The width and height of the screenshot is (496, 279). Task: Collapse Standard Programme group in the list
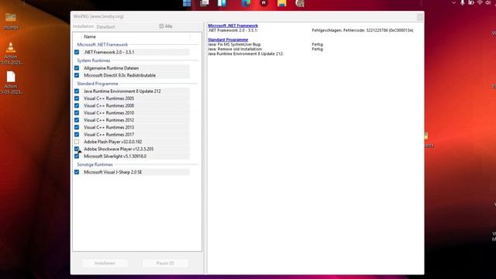(98, 84)
